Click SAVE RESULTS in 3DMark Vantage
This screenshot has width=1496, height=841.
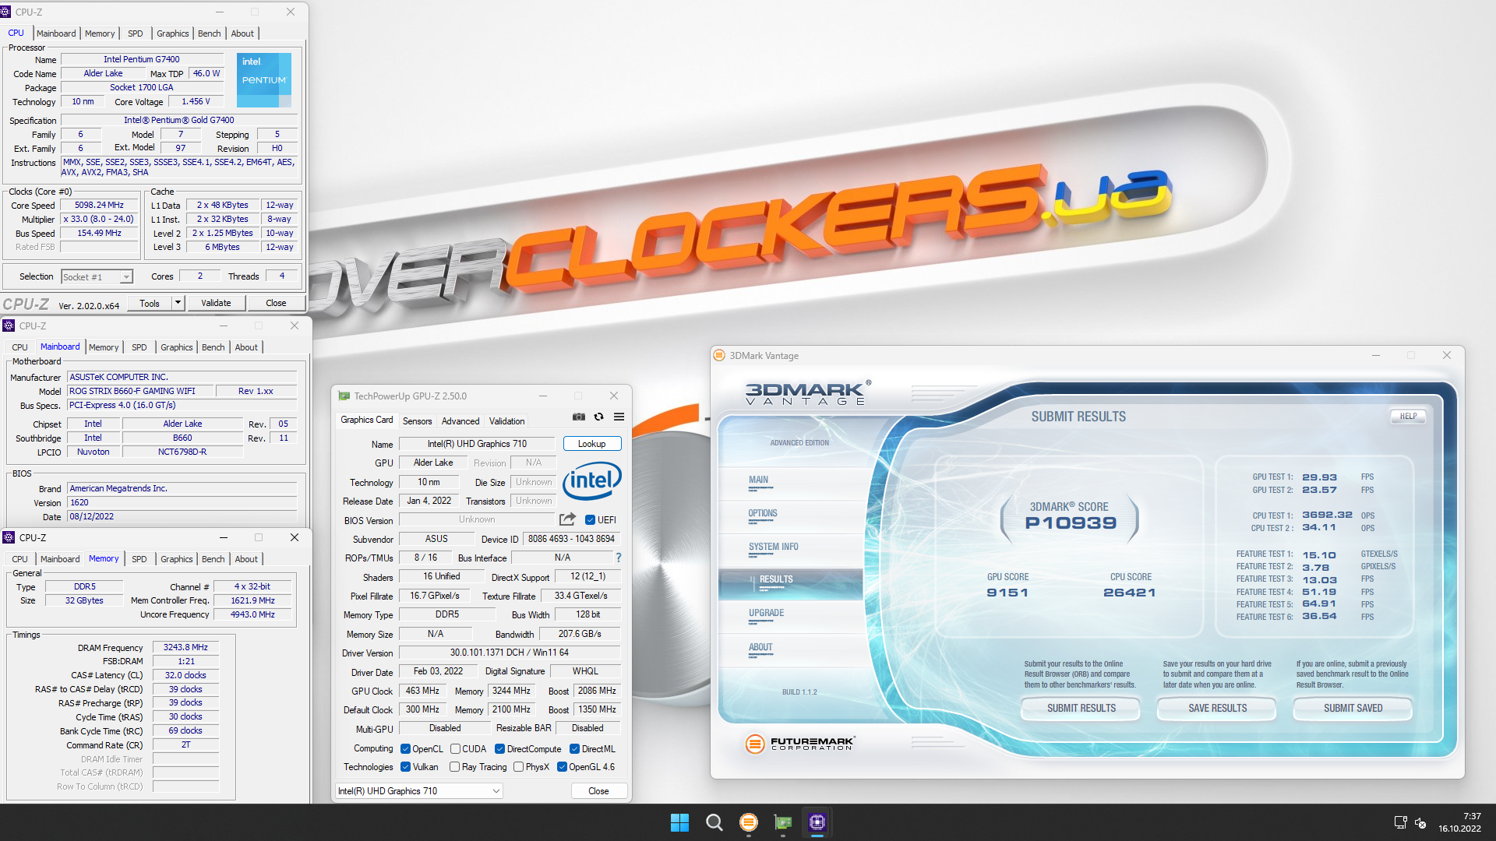click(1217, 708)
